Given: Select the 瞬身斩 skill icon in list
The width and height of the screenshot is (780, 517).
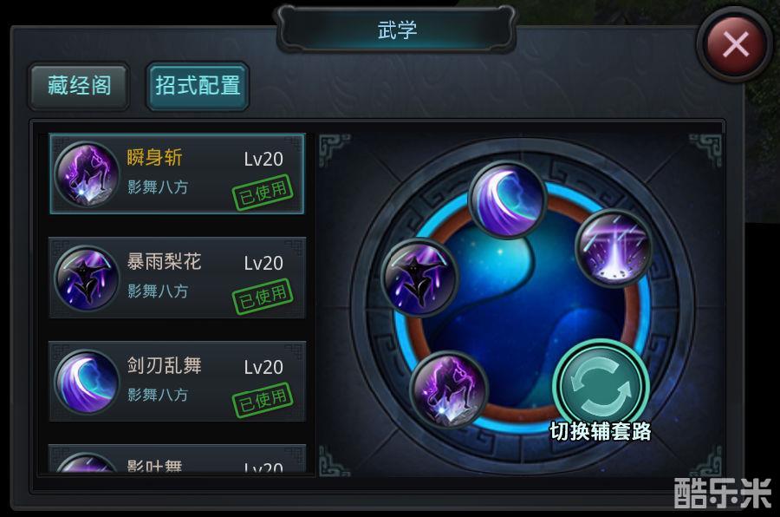Looking at the screenshot, I should pyautogui.click(x=87, y=173).
